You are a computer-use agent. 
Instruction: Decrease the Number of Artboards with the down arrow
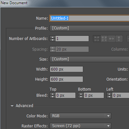(53, 40)
